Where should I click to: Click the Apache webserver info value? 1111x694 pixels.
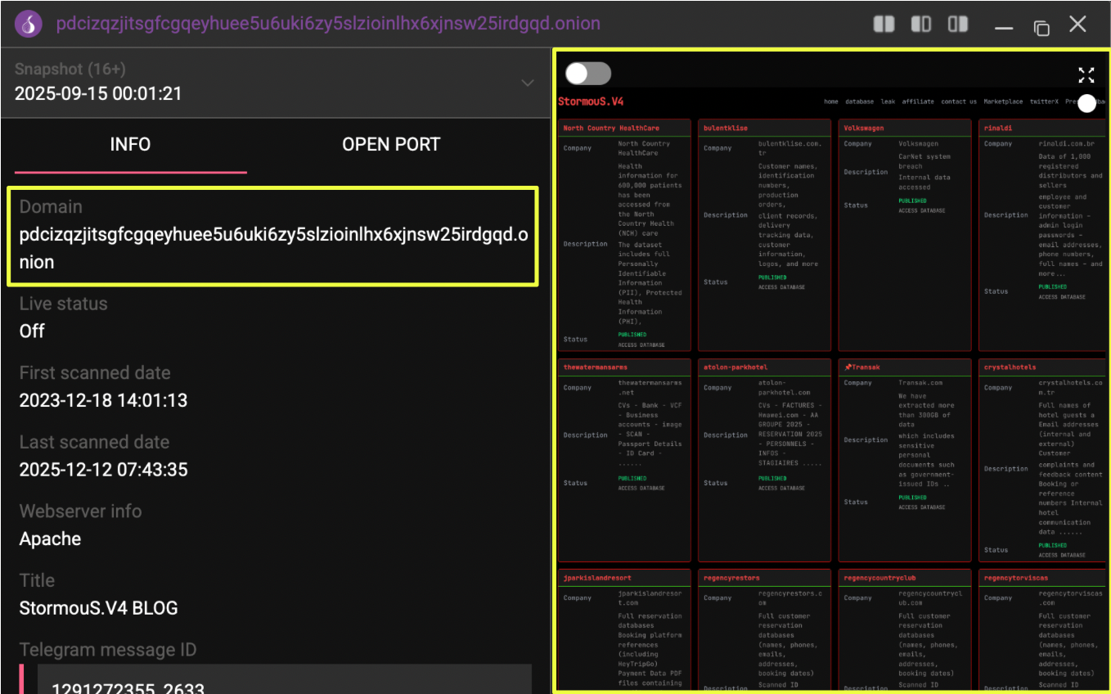point(50,539)
